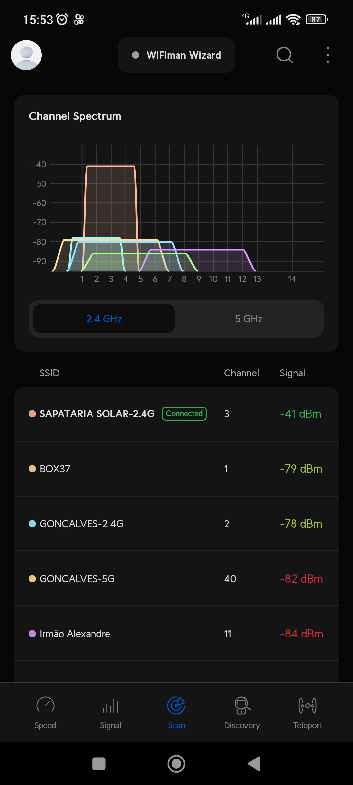Viewport: 353px width, 785px height.
Task: Open the GONCALVES-5G network entry
Action: pos(176,579)
